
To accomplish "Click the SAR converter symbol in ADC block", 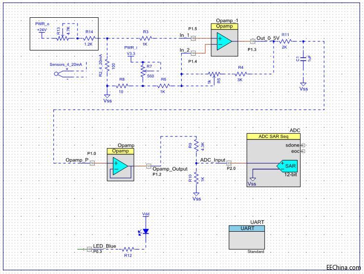I will [x=288, y=166].
